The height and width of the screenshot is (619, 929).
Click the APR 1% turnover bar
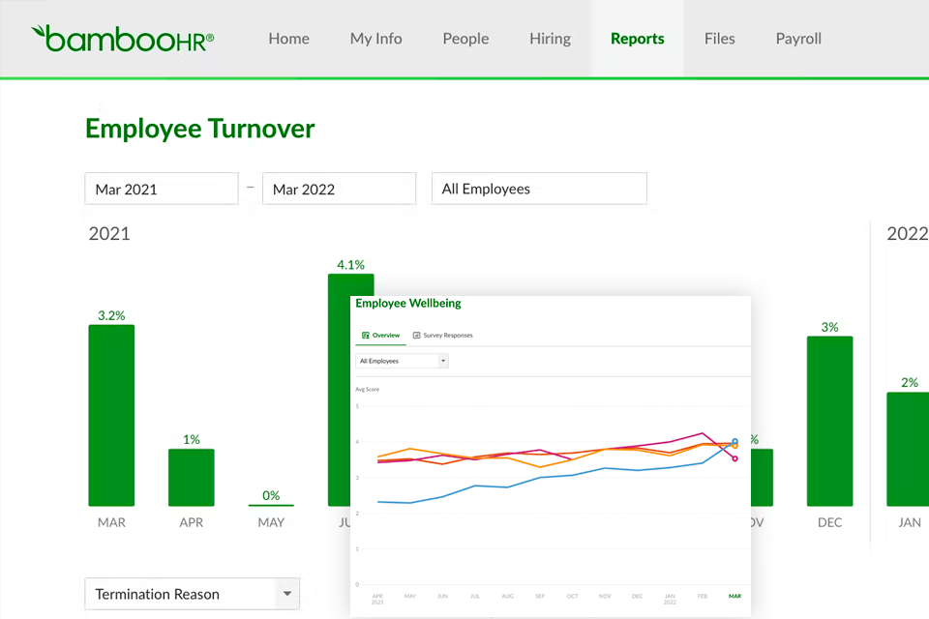192,478
